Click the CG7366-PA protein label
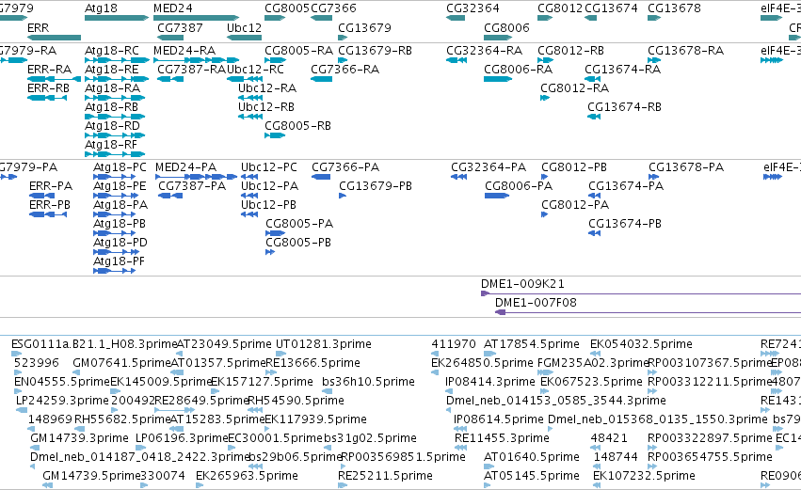801x490 pixels. click(x=345, y=167)
